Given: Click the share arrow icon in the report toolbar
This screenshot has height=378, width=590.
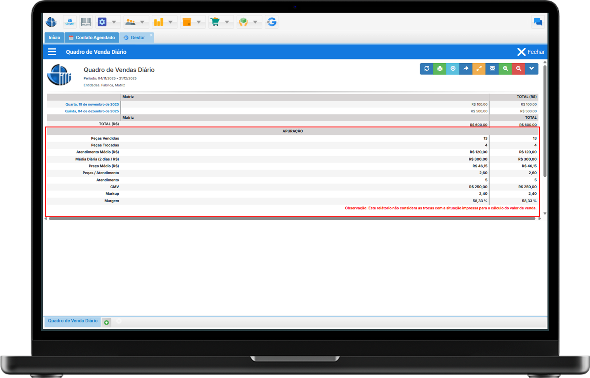Looking at the screenshot, I should coord(466,69).
